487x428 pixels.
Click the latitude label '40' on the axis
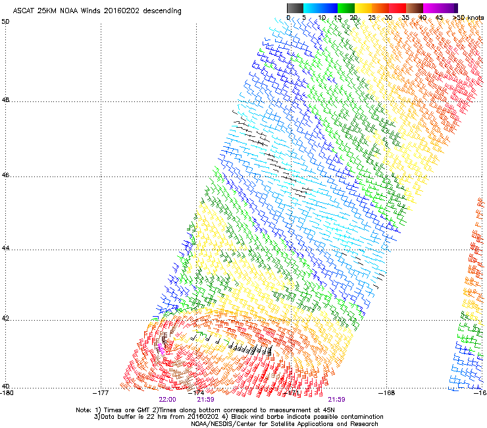click(5, 386)
